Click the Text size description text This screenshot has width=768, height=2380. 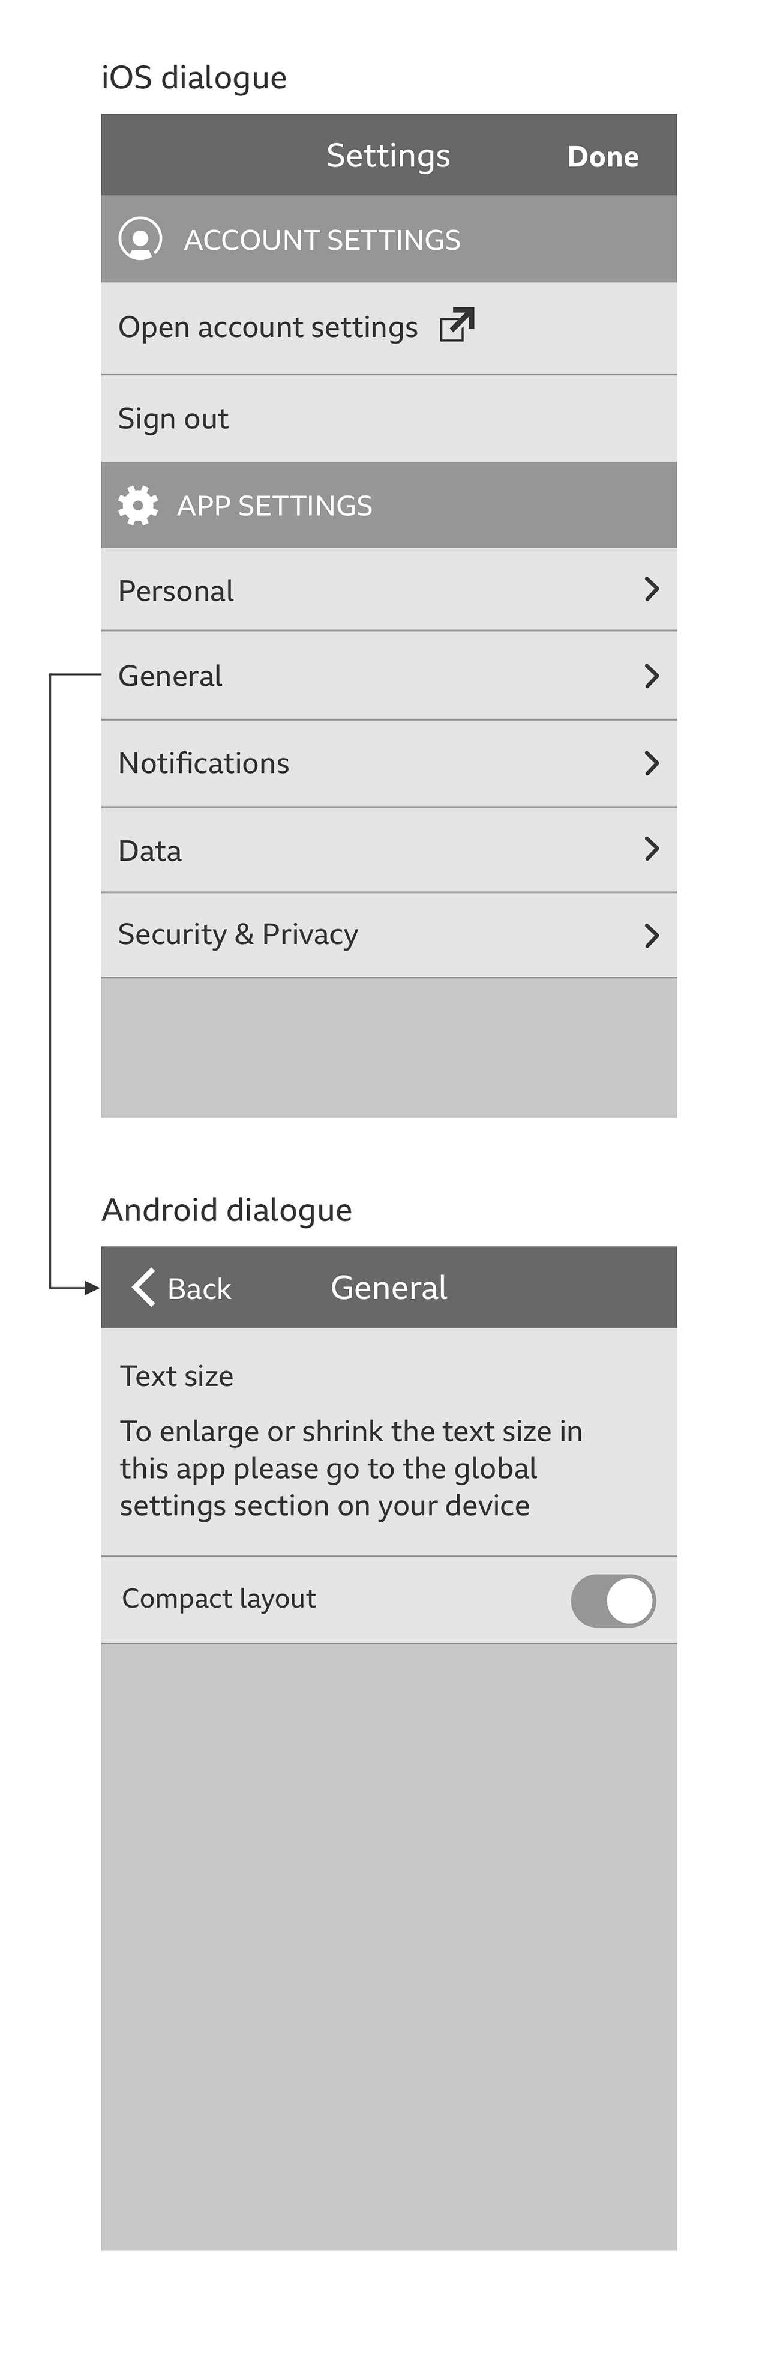point(351,1468)
